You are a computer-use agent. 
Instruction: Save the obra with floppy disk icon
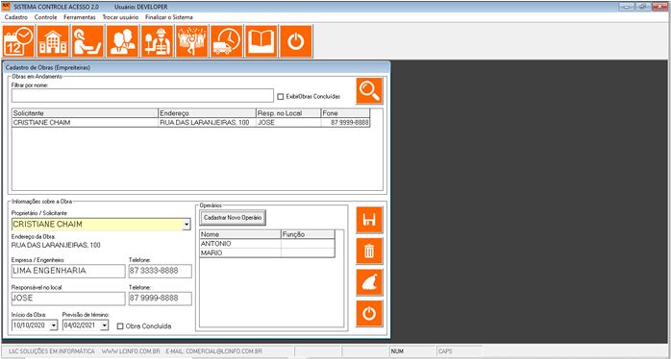click(369, 220)
